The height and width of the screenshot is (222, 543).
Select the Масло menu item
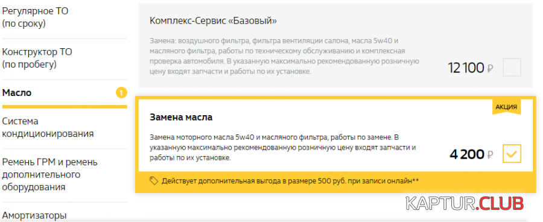click(17, 93)
